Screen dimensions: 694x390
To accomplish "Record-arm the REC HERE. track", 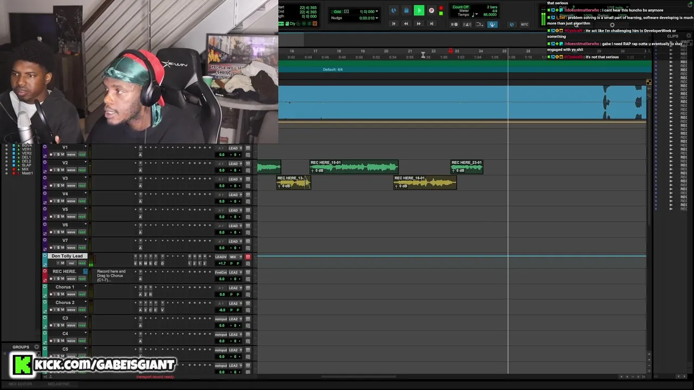I will pyautogui.click(x=51, y=279).
